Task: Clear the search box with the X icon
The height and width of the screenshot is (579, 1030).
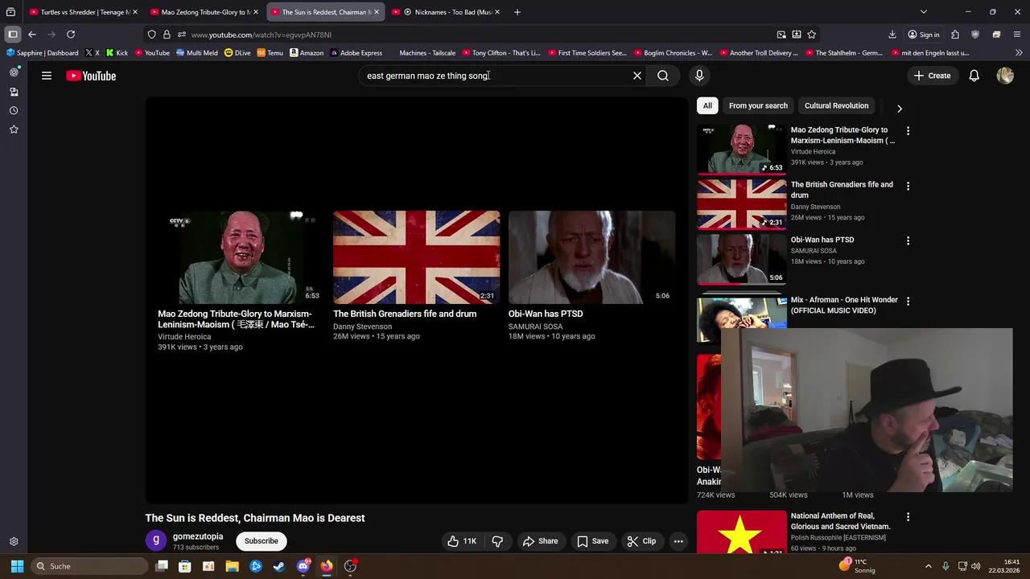Action: (637, 76)
